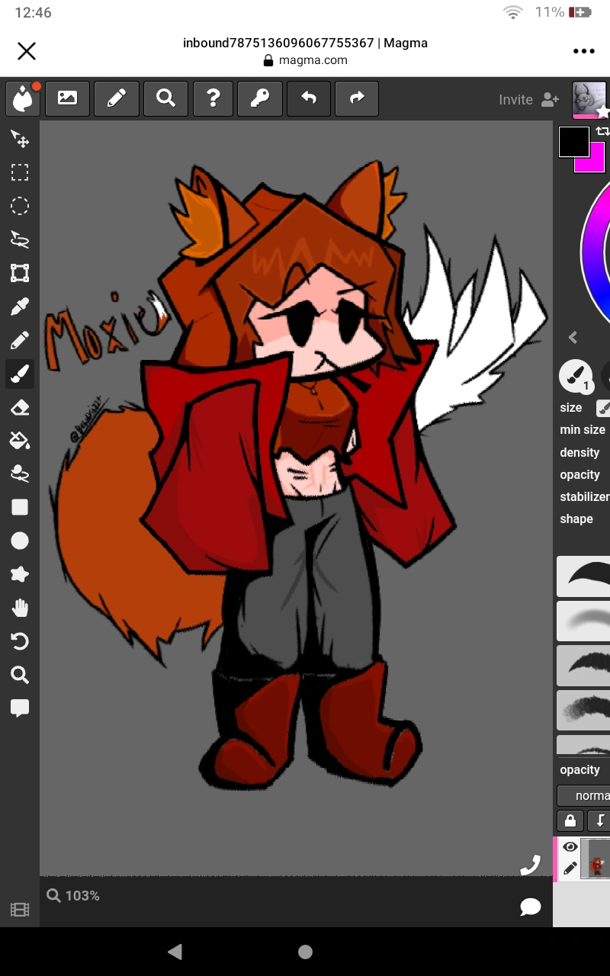This screenshot has height=976, width=610.
Task: Grab the Hand tool for panning
Action: 20,607
